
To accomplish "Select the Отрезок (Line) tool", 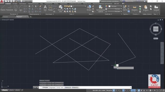I will (x=3, y=8).
